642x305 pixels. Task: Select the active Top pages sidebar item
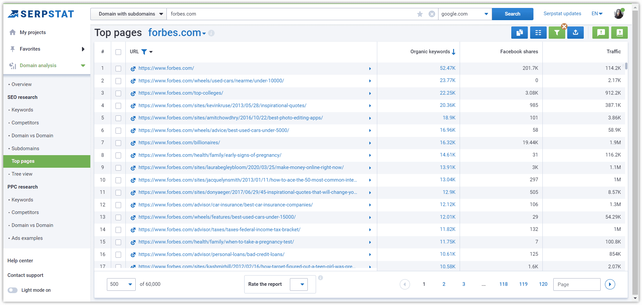point(47,161)
